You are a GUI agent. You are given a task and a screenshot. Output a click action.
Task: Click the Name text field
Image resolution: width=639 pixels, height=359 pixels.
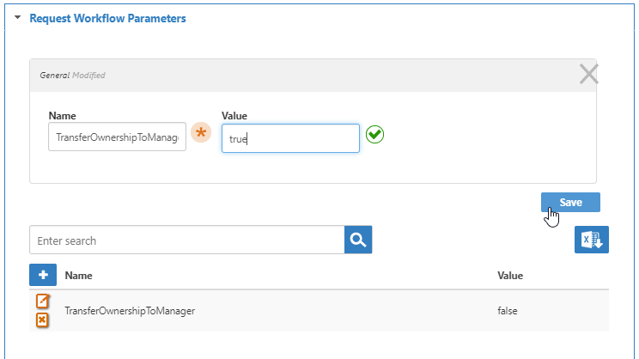coord(117,138)
